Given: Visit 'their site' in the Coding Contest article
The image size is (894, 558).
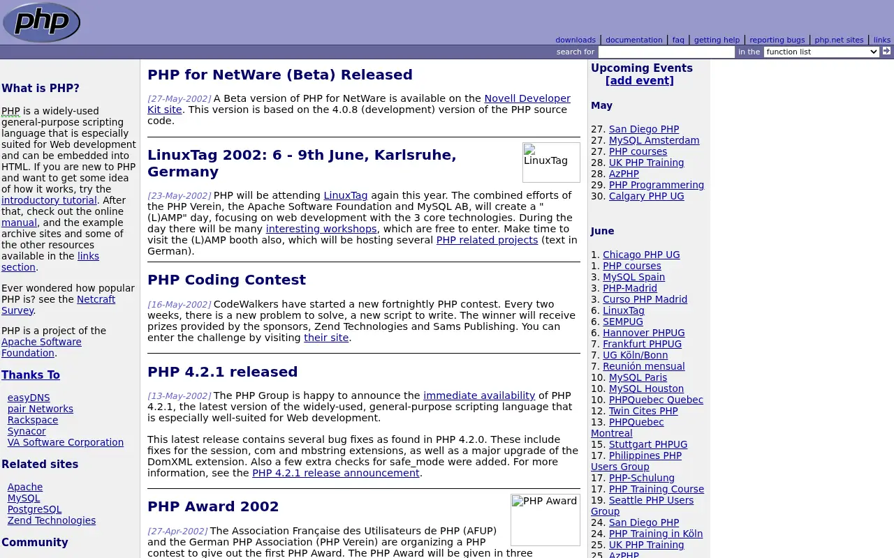Looking at the screenshot, I should 326,338.
